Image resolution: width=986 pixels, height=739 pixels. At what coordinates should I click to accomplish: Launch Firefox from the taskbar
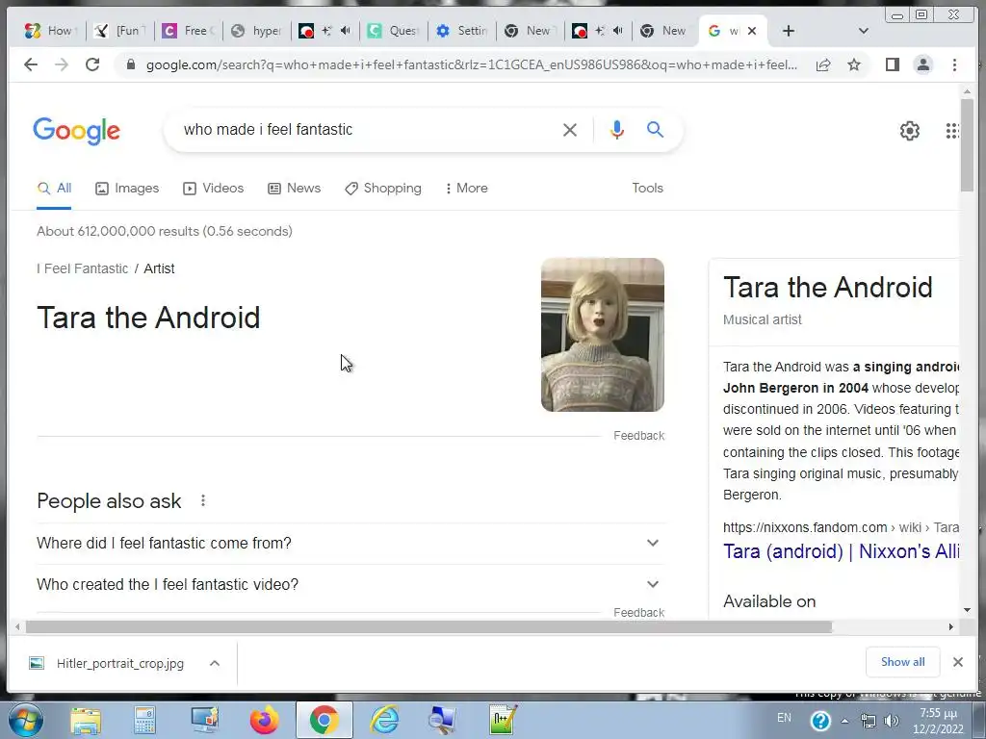pyautogui.click(x=264, y=721)
